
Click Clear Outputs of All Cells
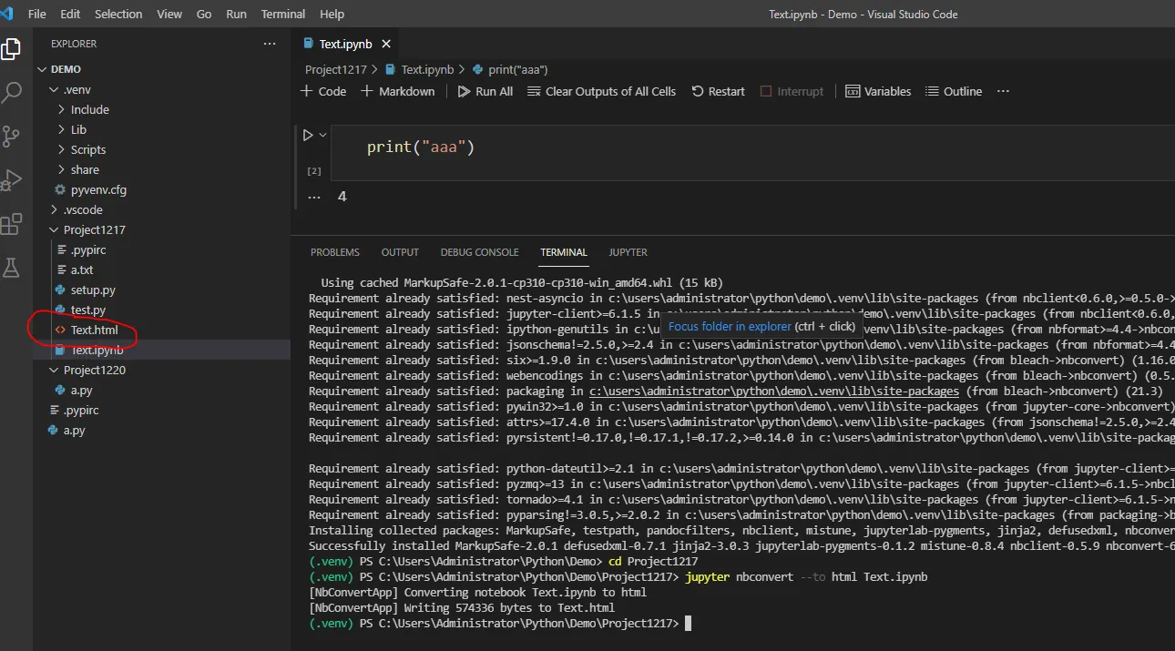coord(601,91)
